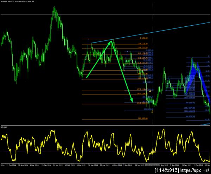Click the '5 Jun 2015' date label

tap(127, 165)
